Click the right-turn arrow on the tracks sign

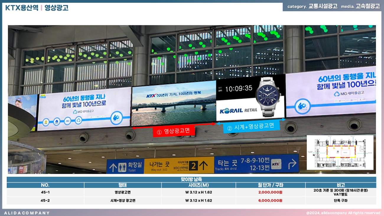tap(292, 164)
